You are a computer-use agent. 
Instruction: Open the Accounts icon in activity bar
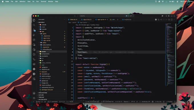click(34, 93)
